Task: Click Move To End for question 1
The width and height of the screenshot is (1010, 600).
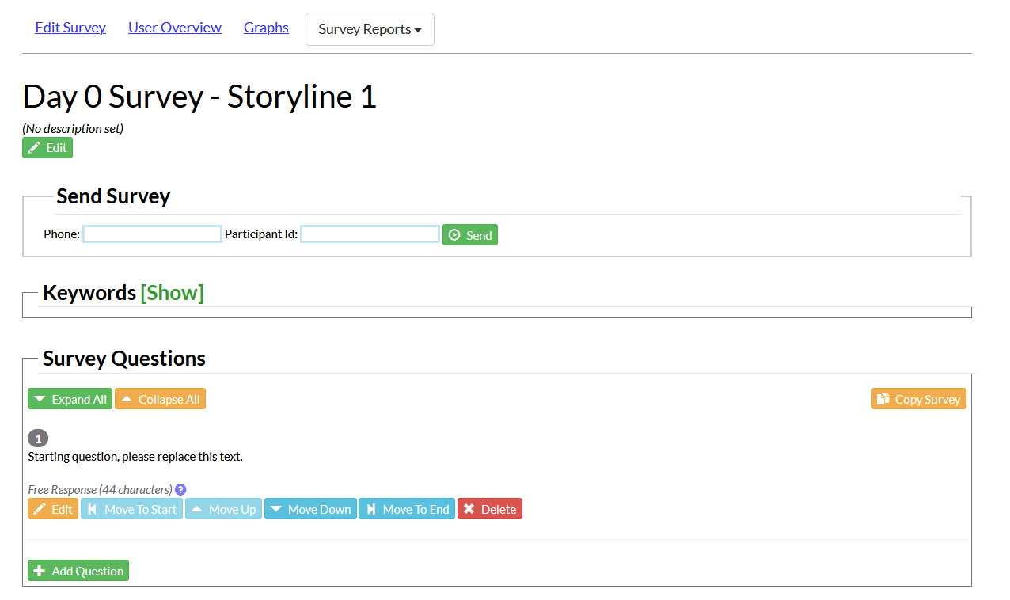Action: 407,509
